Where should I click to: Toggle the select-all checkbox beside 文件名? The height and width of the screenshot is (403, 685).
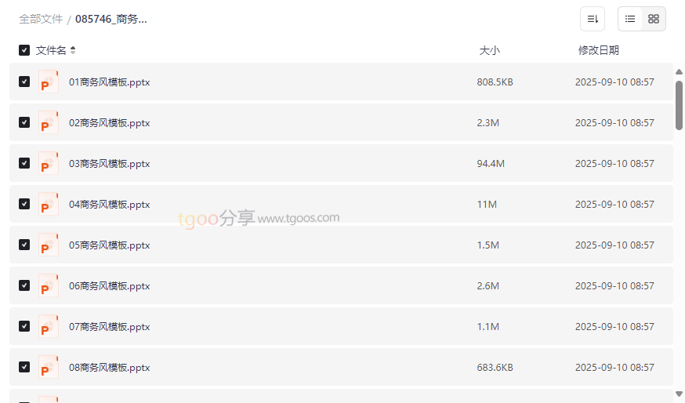[24, 50]
